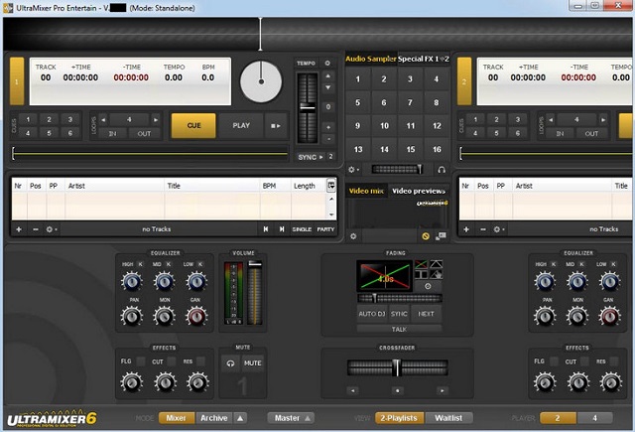Open the video panel settings gear
The height and width of the screenshot is (432, 635).
[353, 236]
